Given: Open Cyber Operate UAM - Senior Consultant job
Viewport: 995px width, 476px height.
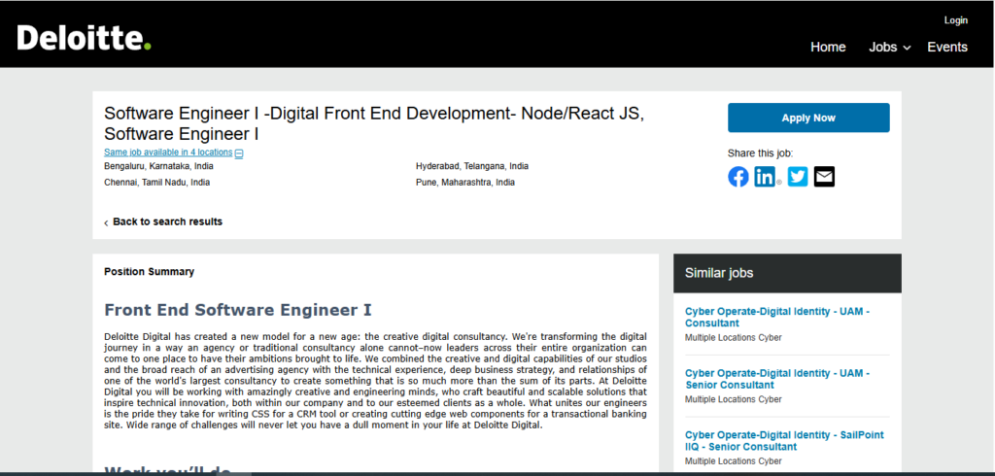Looking at the screenshot, I should [777, 379].
